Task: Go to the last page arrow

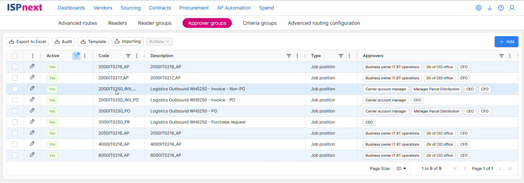Action: [x=510, y=169]
